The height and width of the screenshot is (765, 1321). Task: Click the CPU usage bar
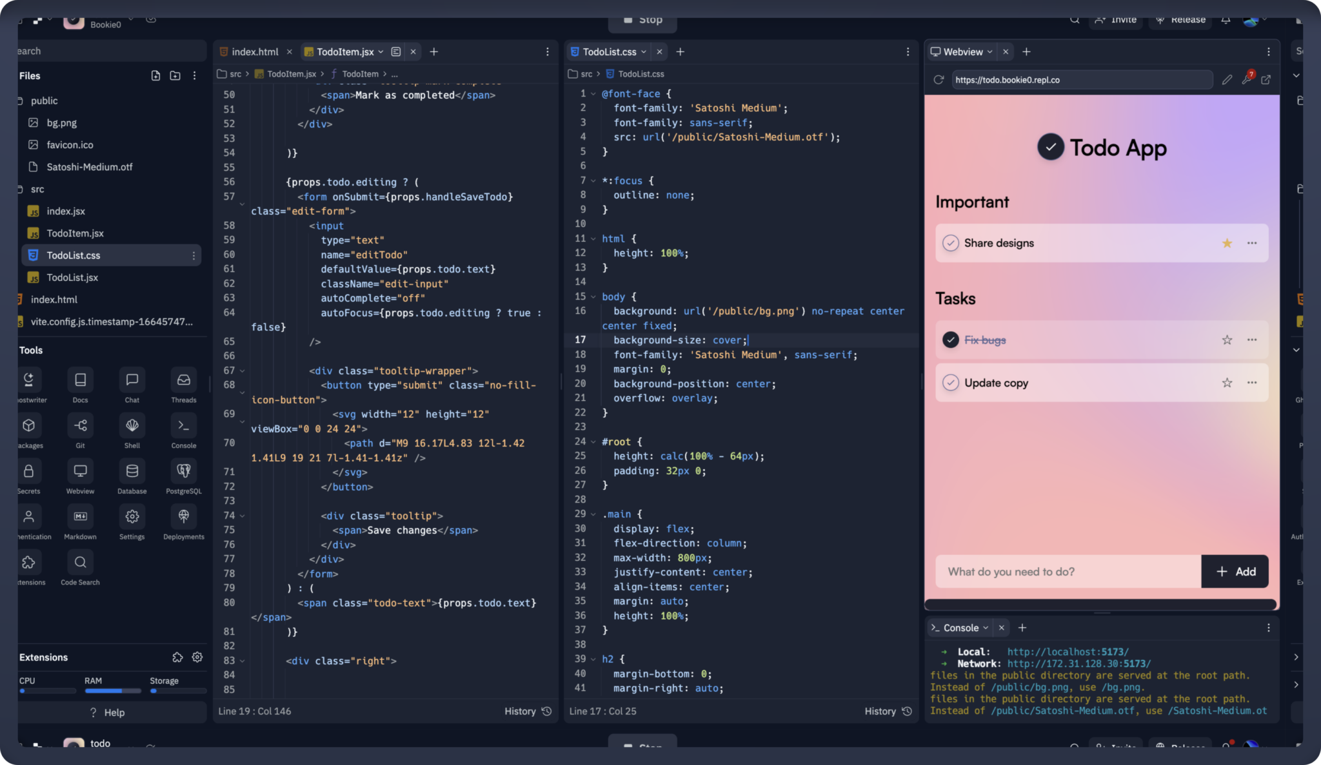[x=48, y=691]
